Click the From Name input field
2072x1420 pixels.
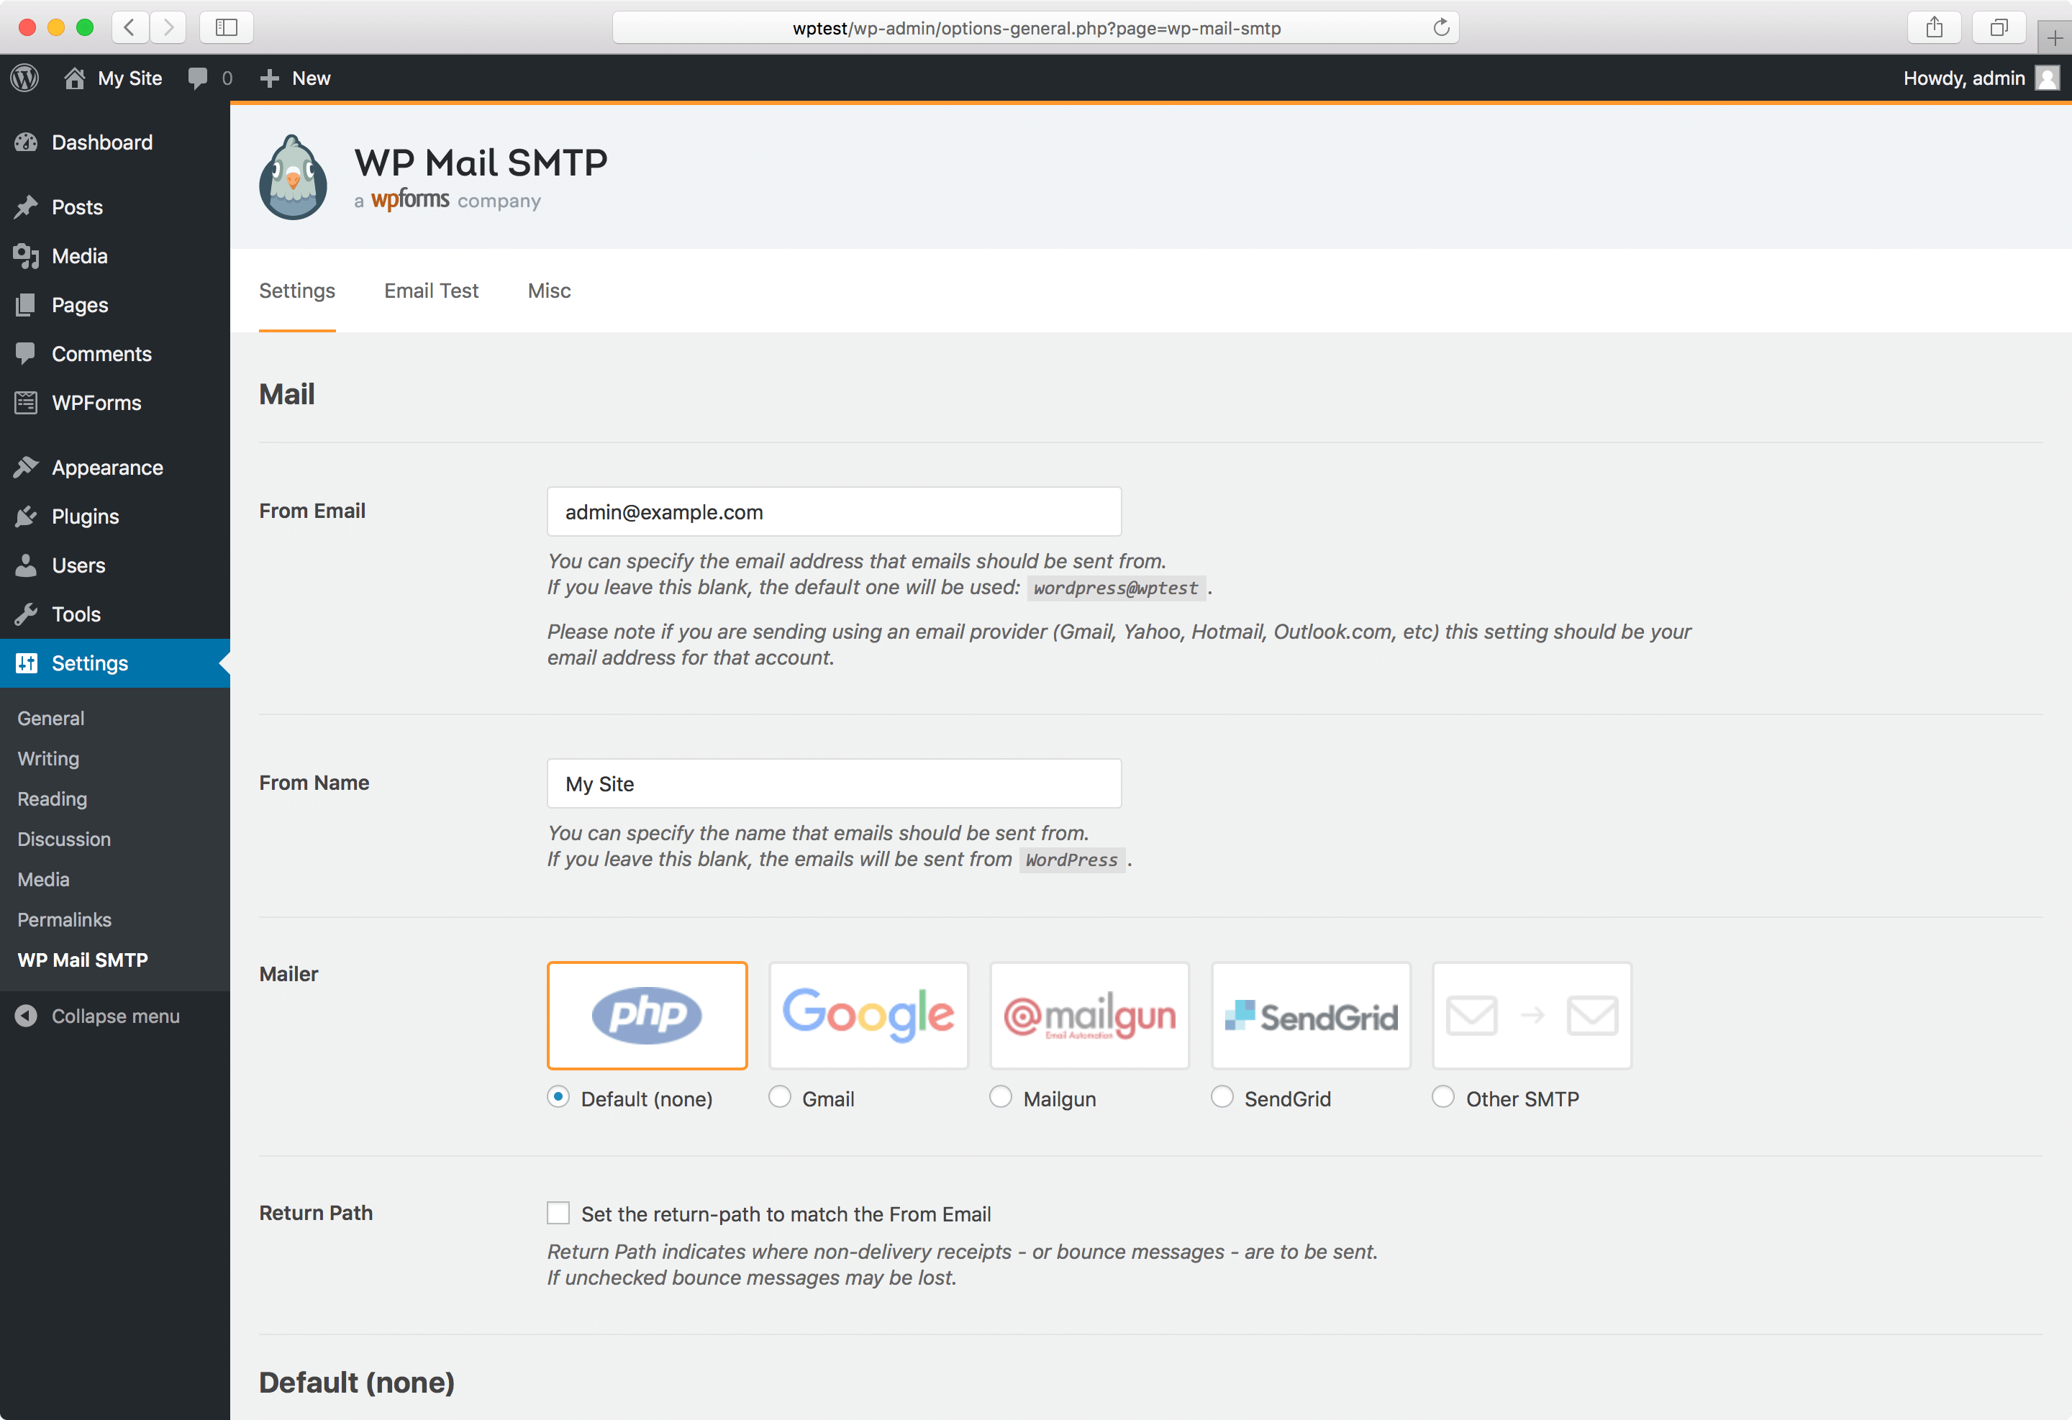[x=833, y=783]
